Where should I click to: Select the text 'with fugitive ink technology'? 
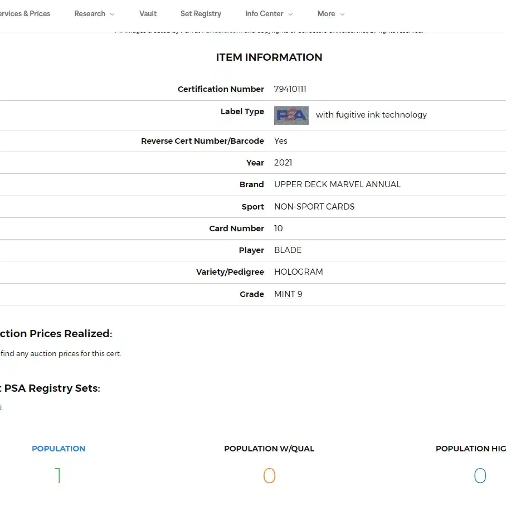coord(371,115)
